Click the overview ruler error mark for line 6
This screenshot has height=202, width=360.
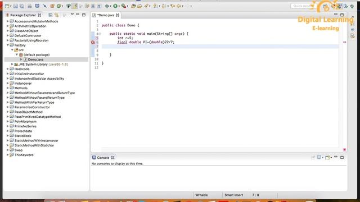pyautogui.click(x=345, y=42)
